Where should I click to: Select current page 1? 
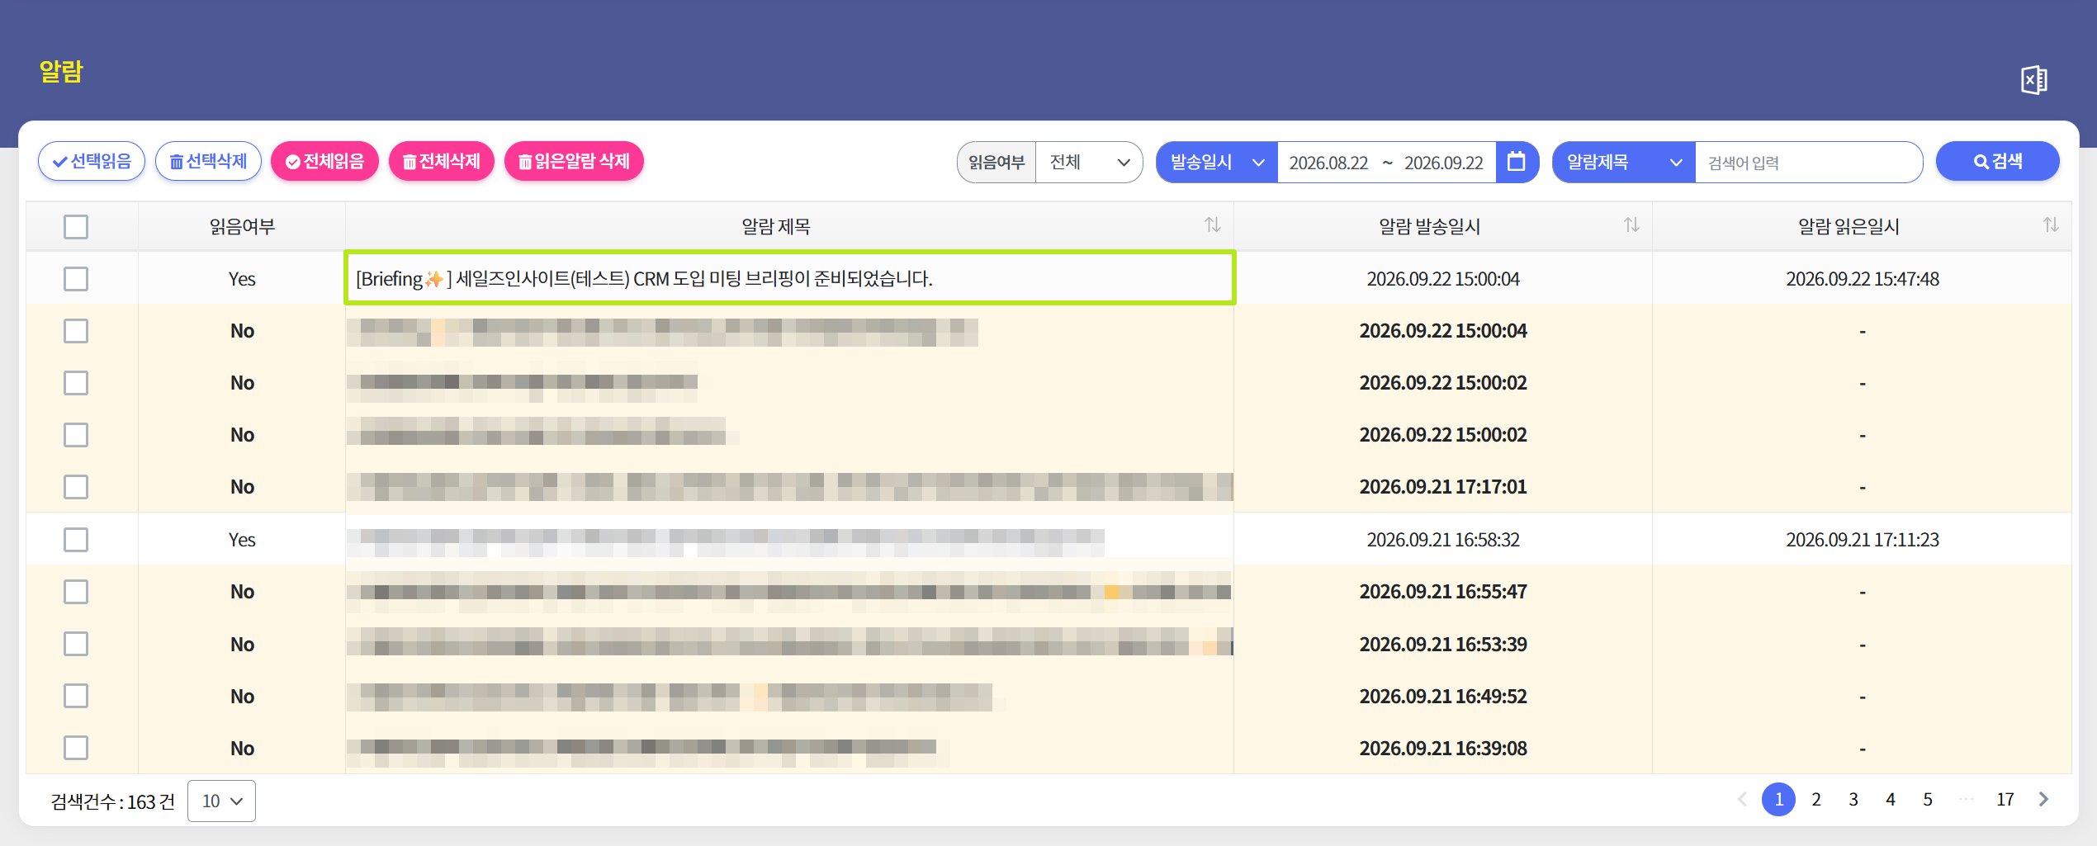pyautogui.click(x=1779, y=799)
